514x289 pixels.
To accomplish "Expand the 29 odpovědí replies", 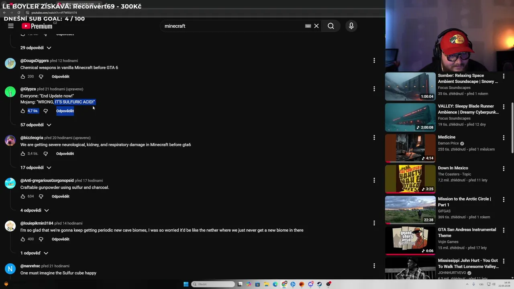I will 36,48.
